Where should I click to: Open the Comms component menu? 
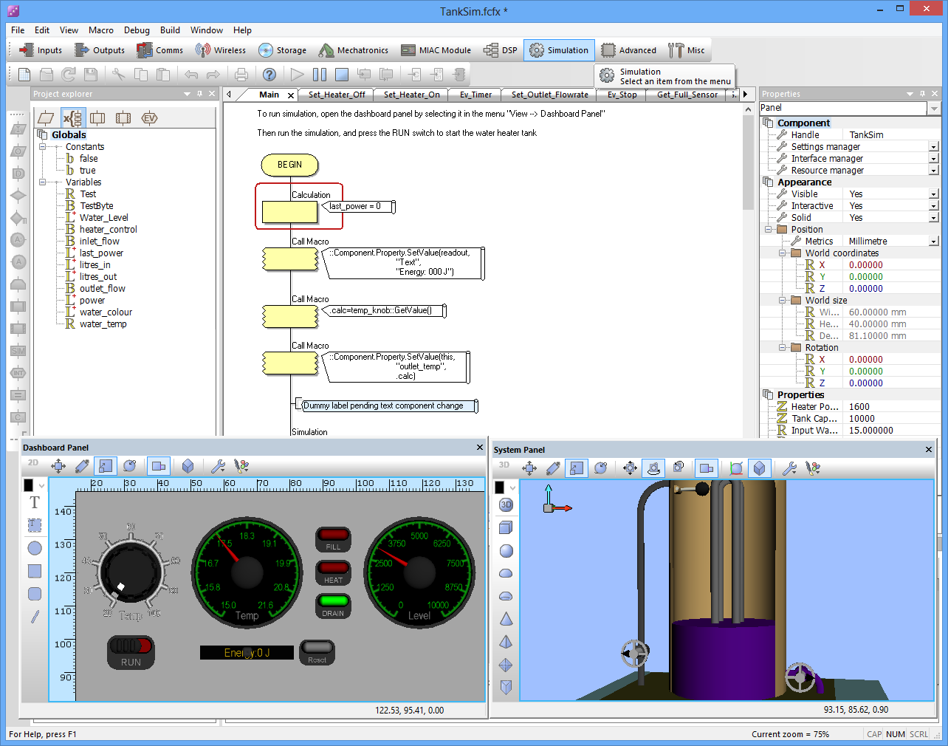[160, 50]
